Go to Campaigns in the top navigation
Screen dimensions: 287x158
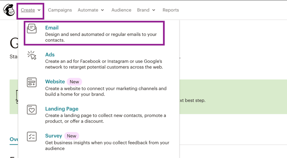click(x=60, y=10)
